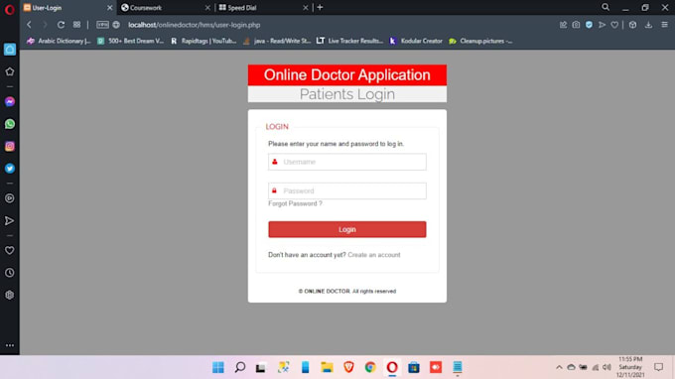Screen dimensions: 675x379
Task: Open Kodular Creator bookmark
Action: (x=416, y=41)
